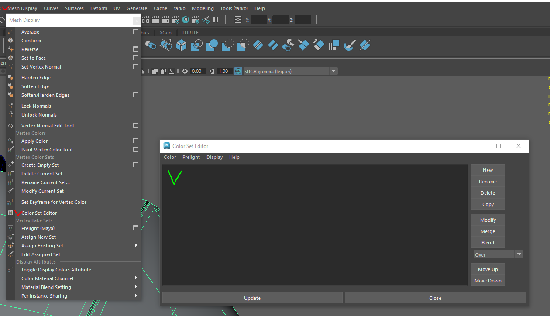Click the exposure value field showing 0.00

tap(197, 71)
